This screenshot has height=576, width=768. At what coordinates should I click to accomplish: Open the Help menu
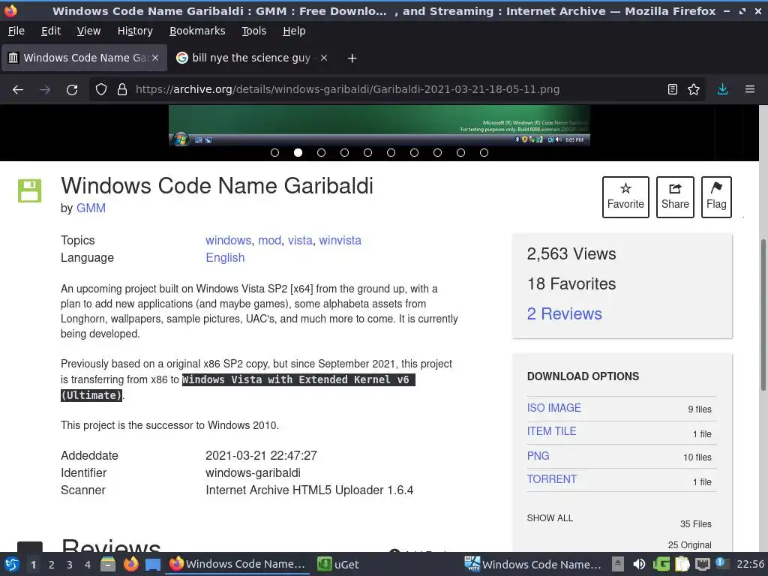[x=294, y=31]
